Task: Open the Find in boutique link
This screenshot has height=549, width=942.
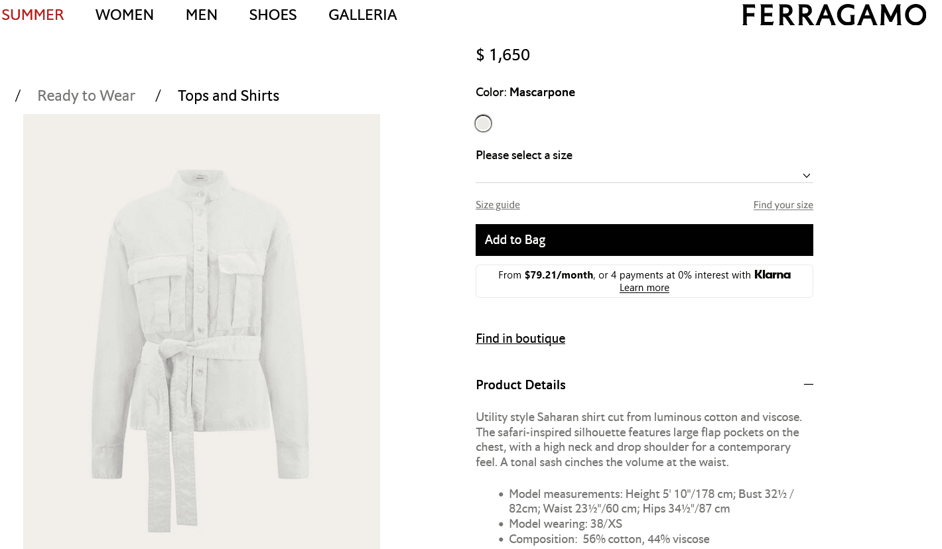Action: [520, 339]
